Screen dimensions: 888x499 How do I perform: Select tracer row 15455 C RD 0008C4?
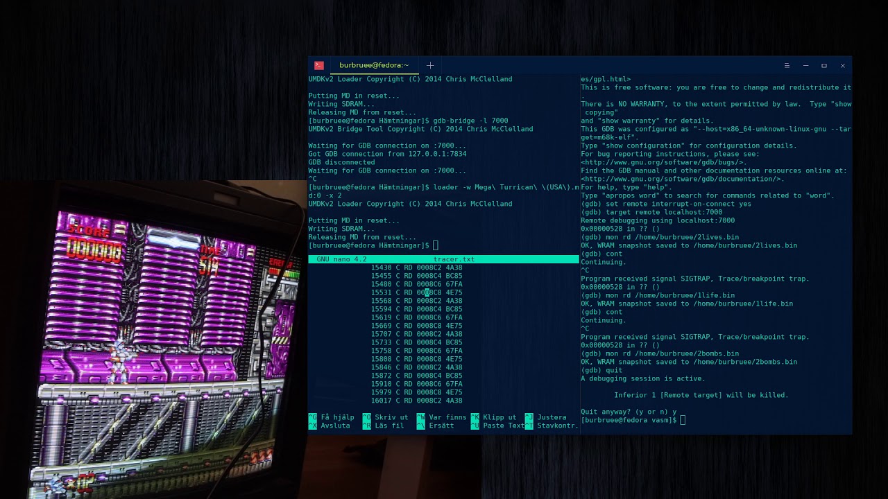pos(416,276)
